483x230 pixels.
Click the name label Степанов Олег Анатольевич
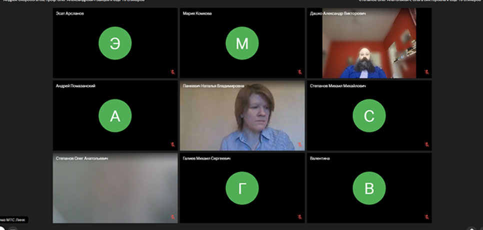coord(82,159)
